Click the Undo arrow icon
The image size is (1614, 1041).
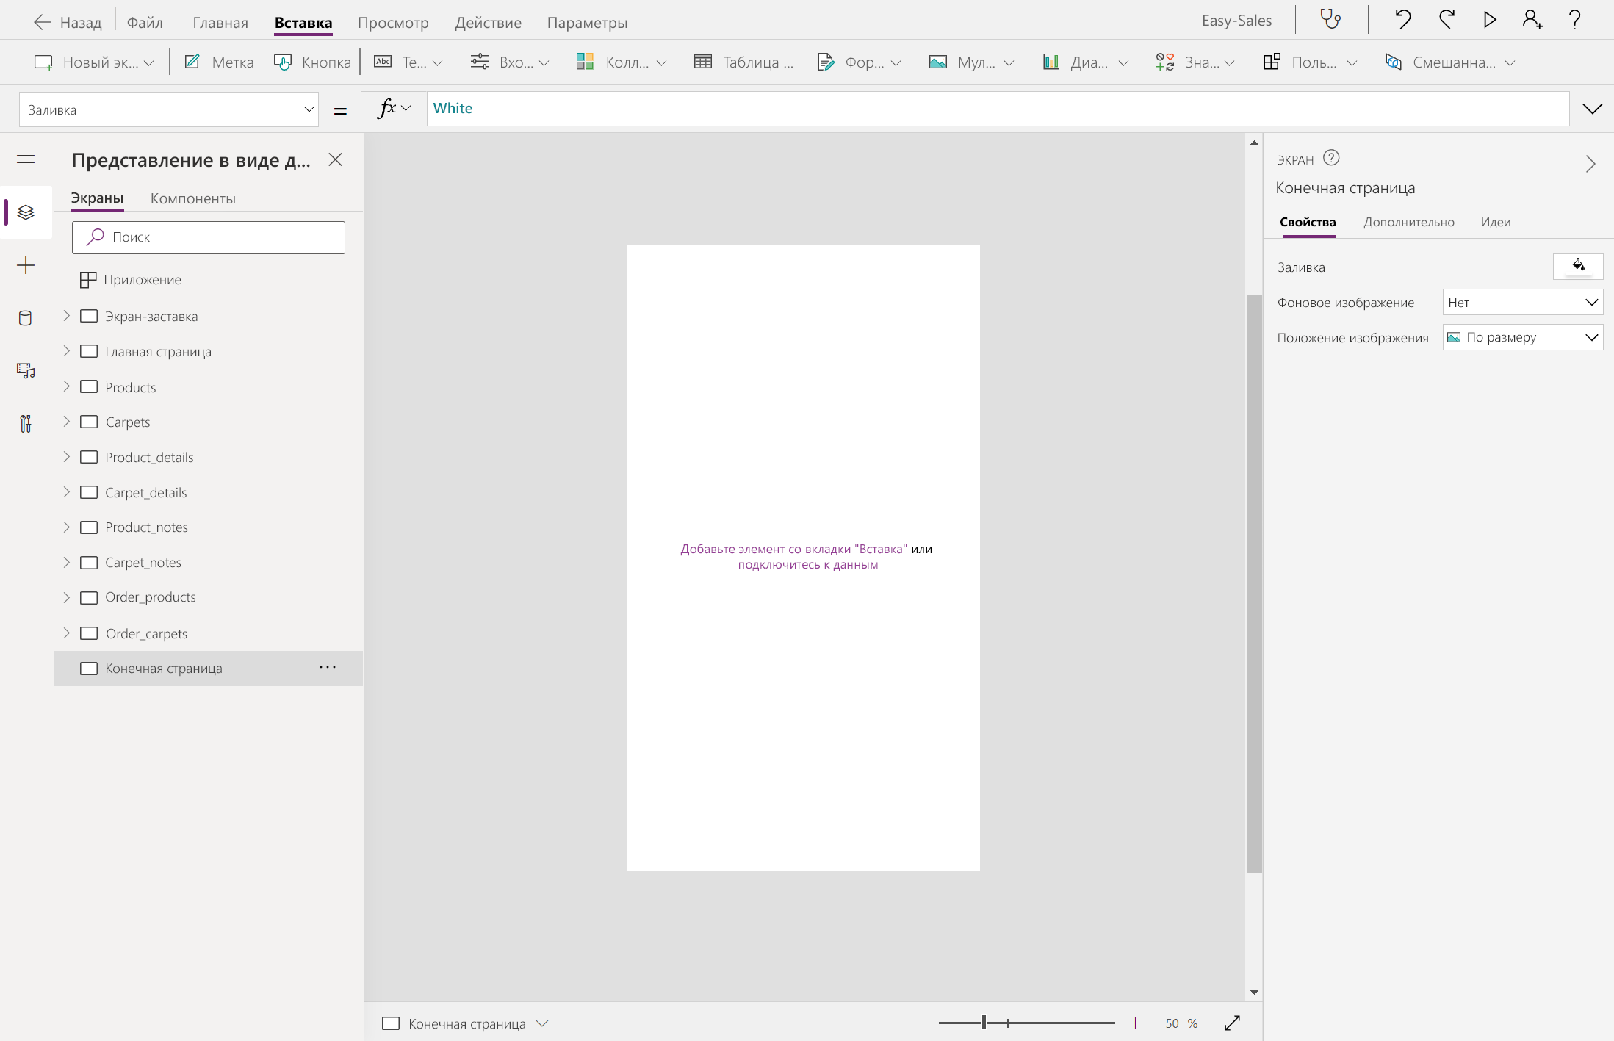1402,20
